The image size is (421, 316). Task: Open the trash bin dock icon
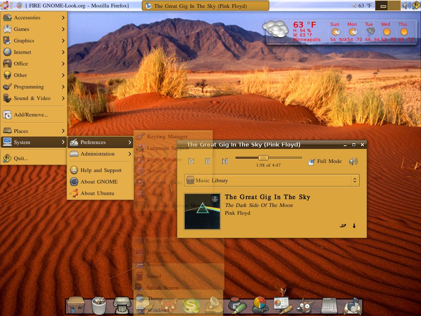point(99,305)
